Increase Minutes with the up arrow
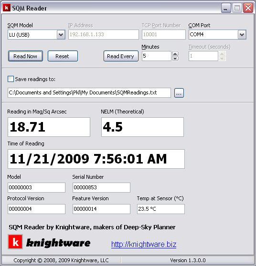 (x=175, y=54)
